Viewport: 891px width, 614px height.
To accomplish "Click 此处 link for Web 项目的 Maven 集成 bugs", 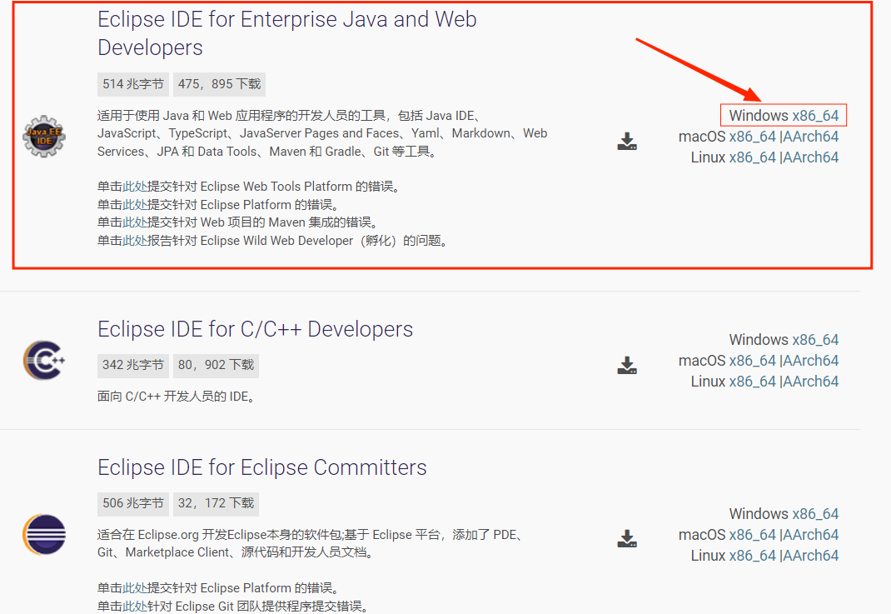I will pyautogui.click(x=135, y=222).
